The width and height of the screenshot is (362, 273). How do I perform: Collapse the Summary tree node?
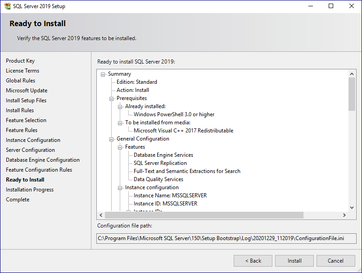pyautogui.click(x=103, y=73)
